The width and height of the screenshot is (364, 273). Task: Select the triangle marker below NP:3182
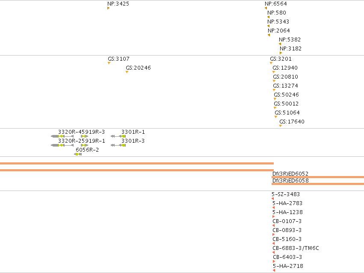click(281, 53)
